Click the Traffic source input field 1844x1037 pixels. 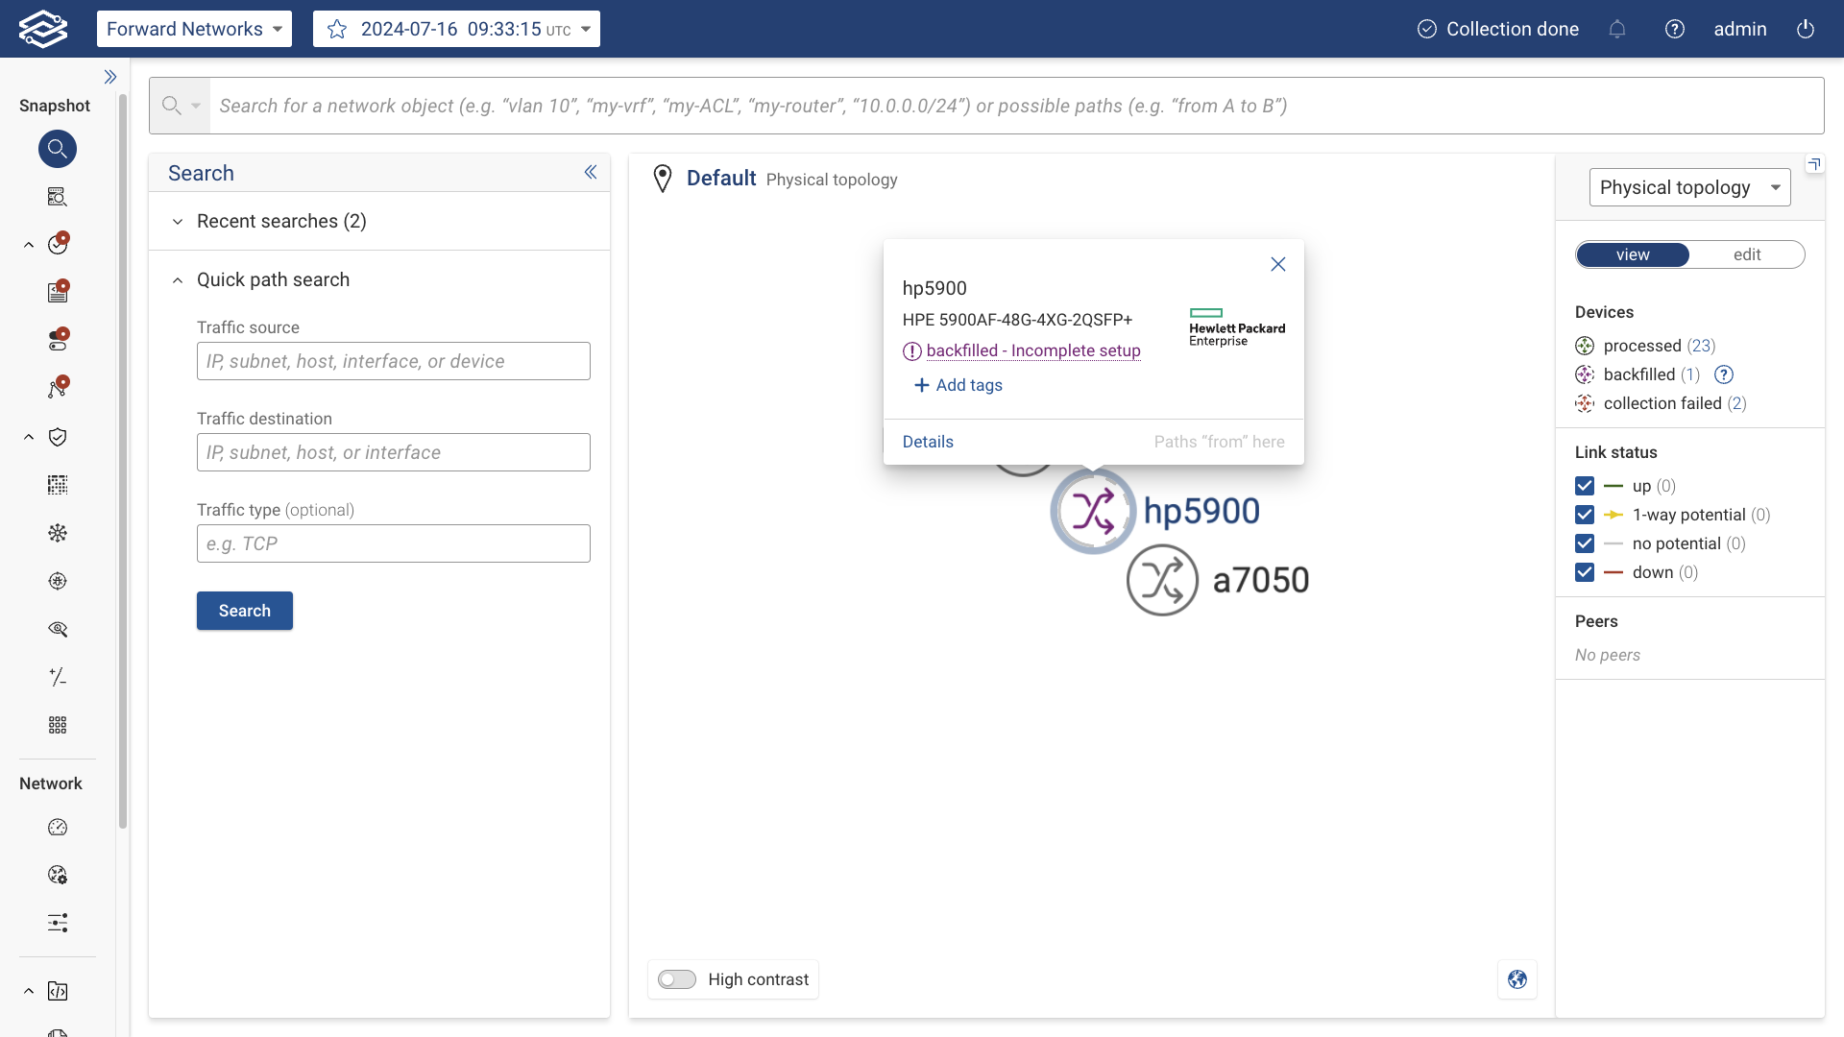(393, 361)
